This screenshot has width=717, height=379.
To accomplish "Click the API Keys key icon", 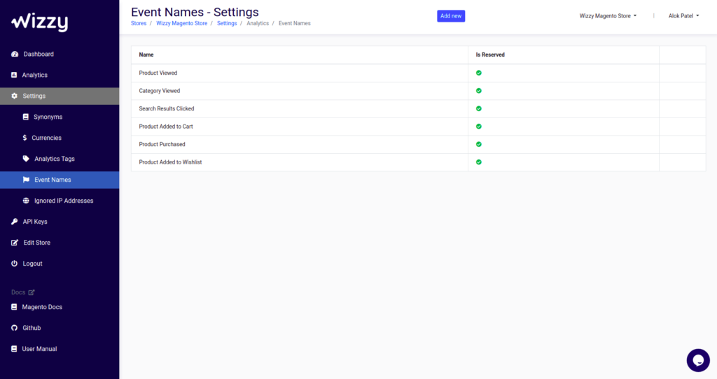I will [x=14, y=222].
